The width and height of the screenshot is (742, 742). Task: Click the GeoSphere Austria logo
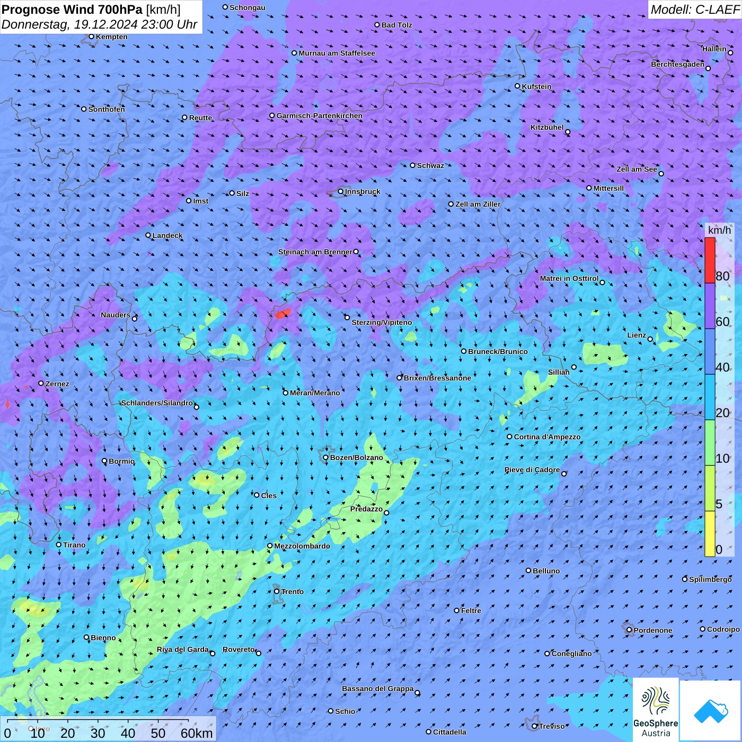pyautogui.click(x=656, y=710)
